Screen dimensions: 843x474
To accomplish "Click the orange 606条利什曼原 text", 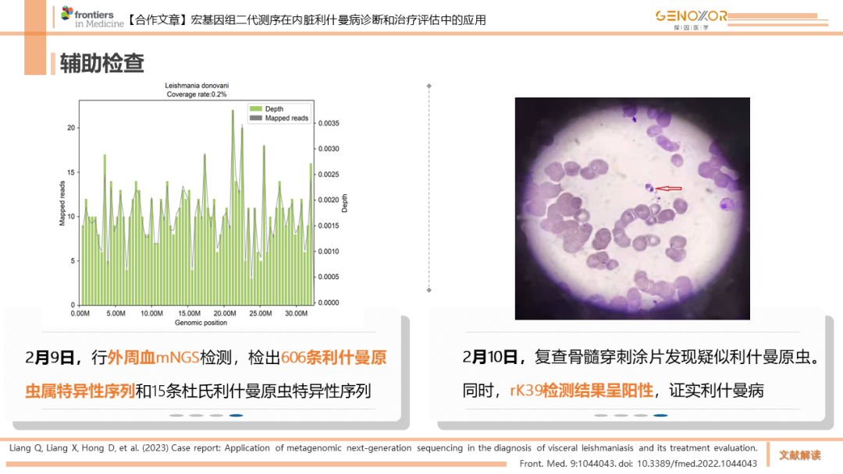I will (333, 358).
